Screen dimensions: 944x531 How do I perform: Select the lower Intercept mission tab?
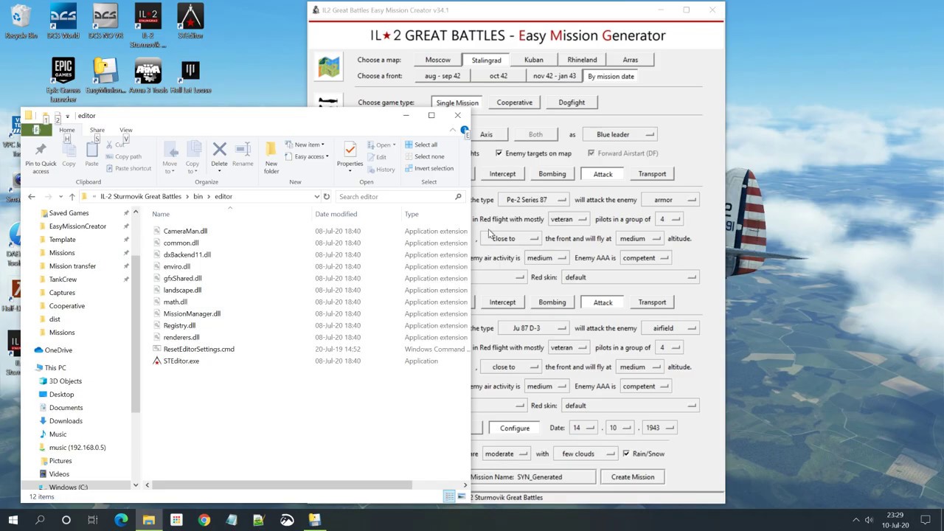tap(502, 302)
